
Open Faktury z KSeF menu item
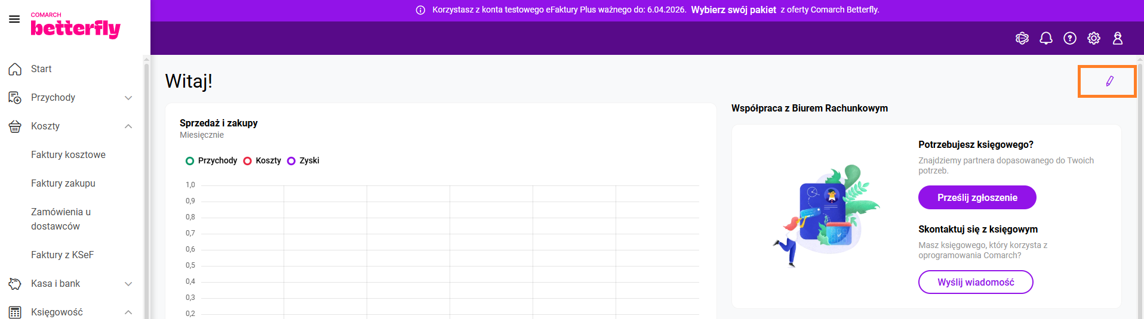[x=62, y=255]
